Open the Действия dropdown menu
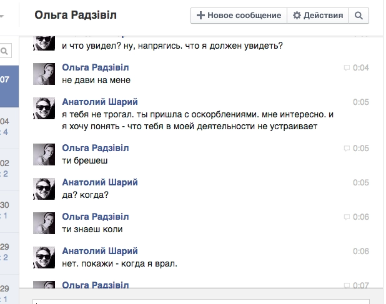The height and width of the screenshot is (304, 386). (x=318, y=16)
